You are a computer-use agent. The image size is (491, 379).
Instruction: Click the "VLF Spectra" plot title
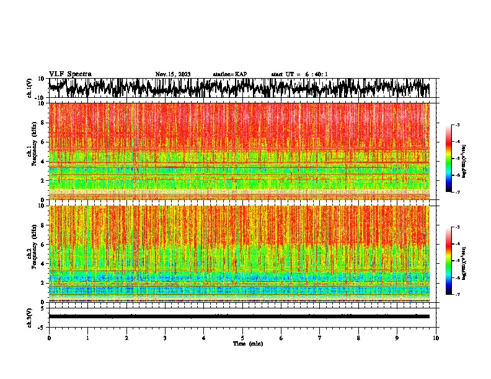[x=70, y=74]
